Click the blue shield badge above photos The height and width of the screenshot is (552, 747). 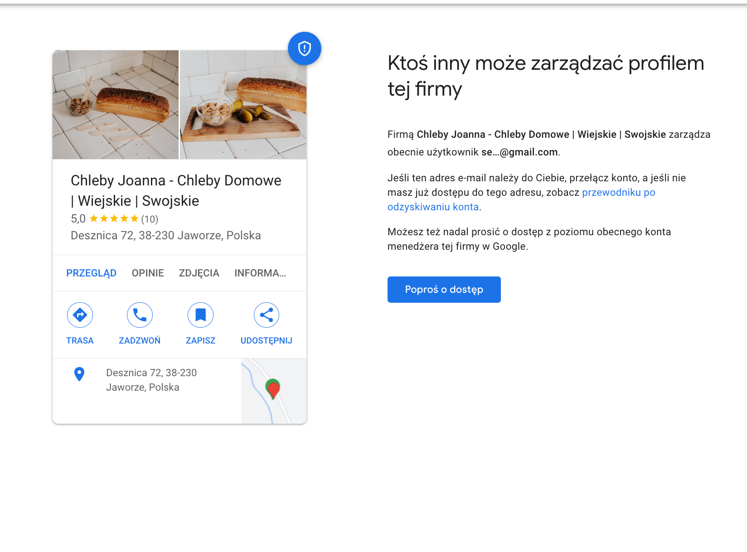(304, 48)
